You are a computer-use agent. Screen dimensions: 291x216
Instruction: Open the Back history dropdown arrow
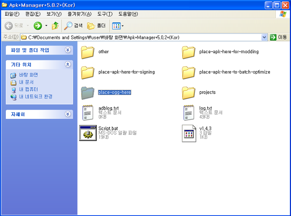(x=28, y=25)
